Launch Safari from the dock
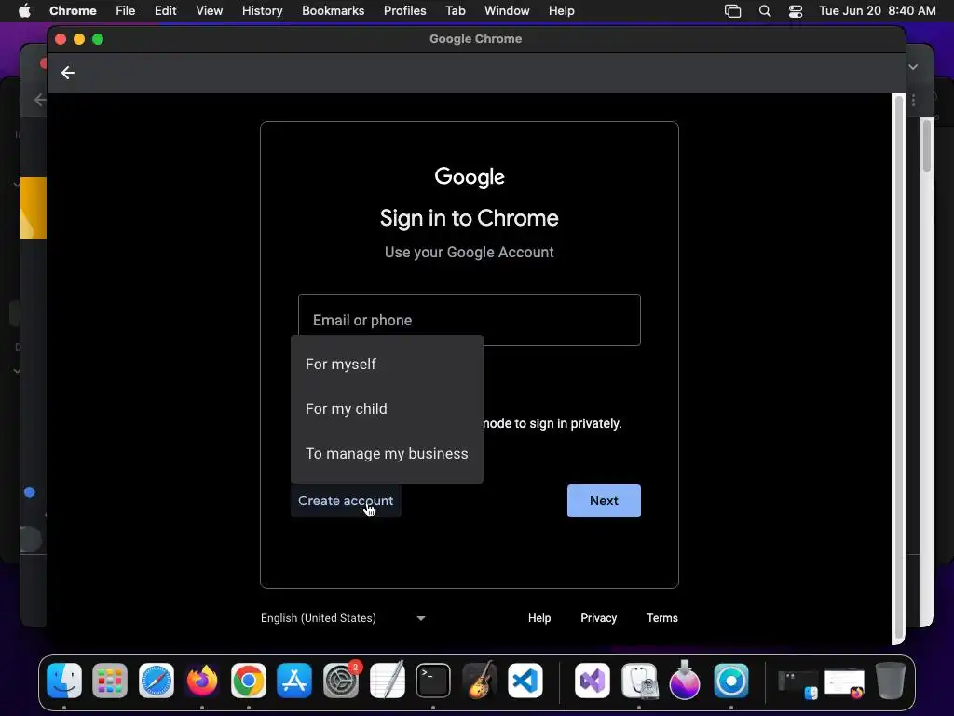 click(x=157, y=680)
